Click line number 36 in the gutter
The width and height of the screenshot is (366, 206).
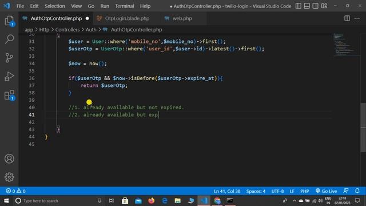pos(32,78)
